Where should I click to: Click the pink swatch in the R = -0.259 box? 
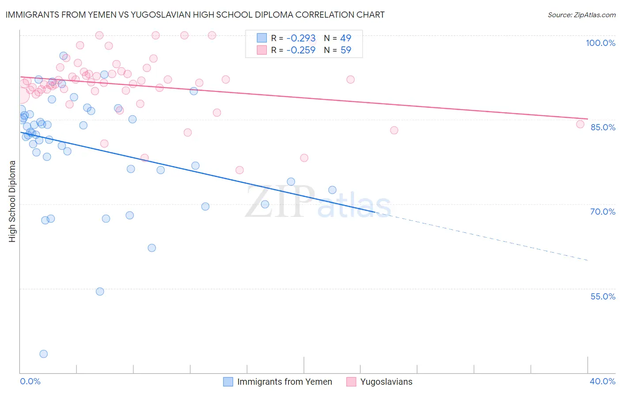(x=262, y=50)
